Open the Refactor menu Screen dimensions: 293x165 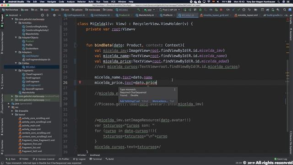click(81, 2)
